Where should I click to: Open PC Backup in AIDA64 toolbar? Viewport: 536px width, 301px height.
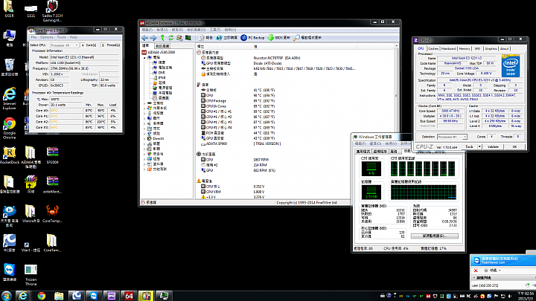[252, 38]
